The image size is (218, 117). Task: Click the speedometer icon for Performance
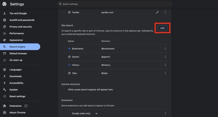[x=4, y=33]
